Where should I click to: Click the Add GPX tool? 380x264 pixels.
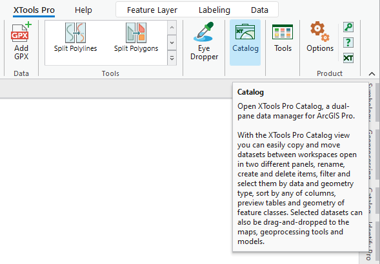[21, 41]
